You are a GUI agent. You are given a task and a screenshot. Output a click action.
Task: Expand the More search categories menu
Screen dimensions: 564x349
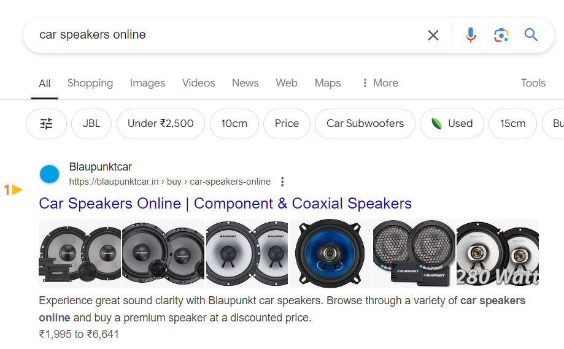[x=379, y=83]
